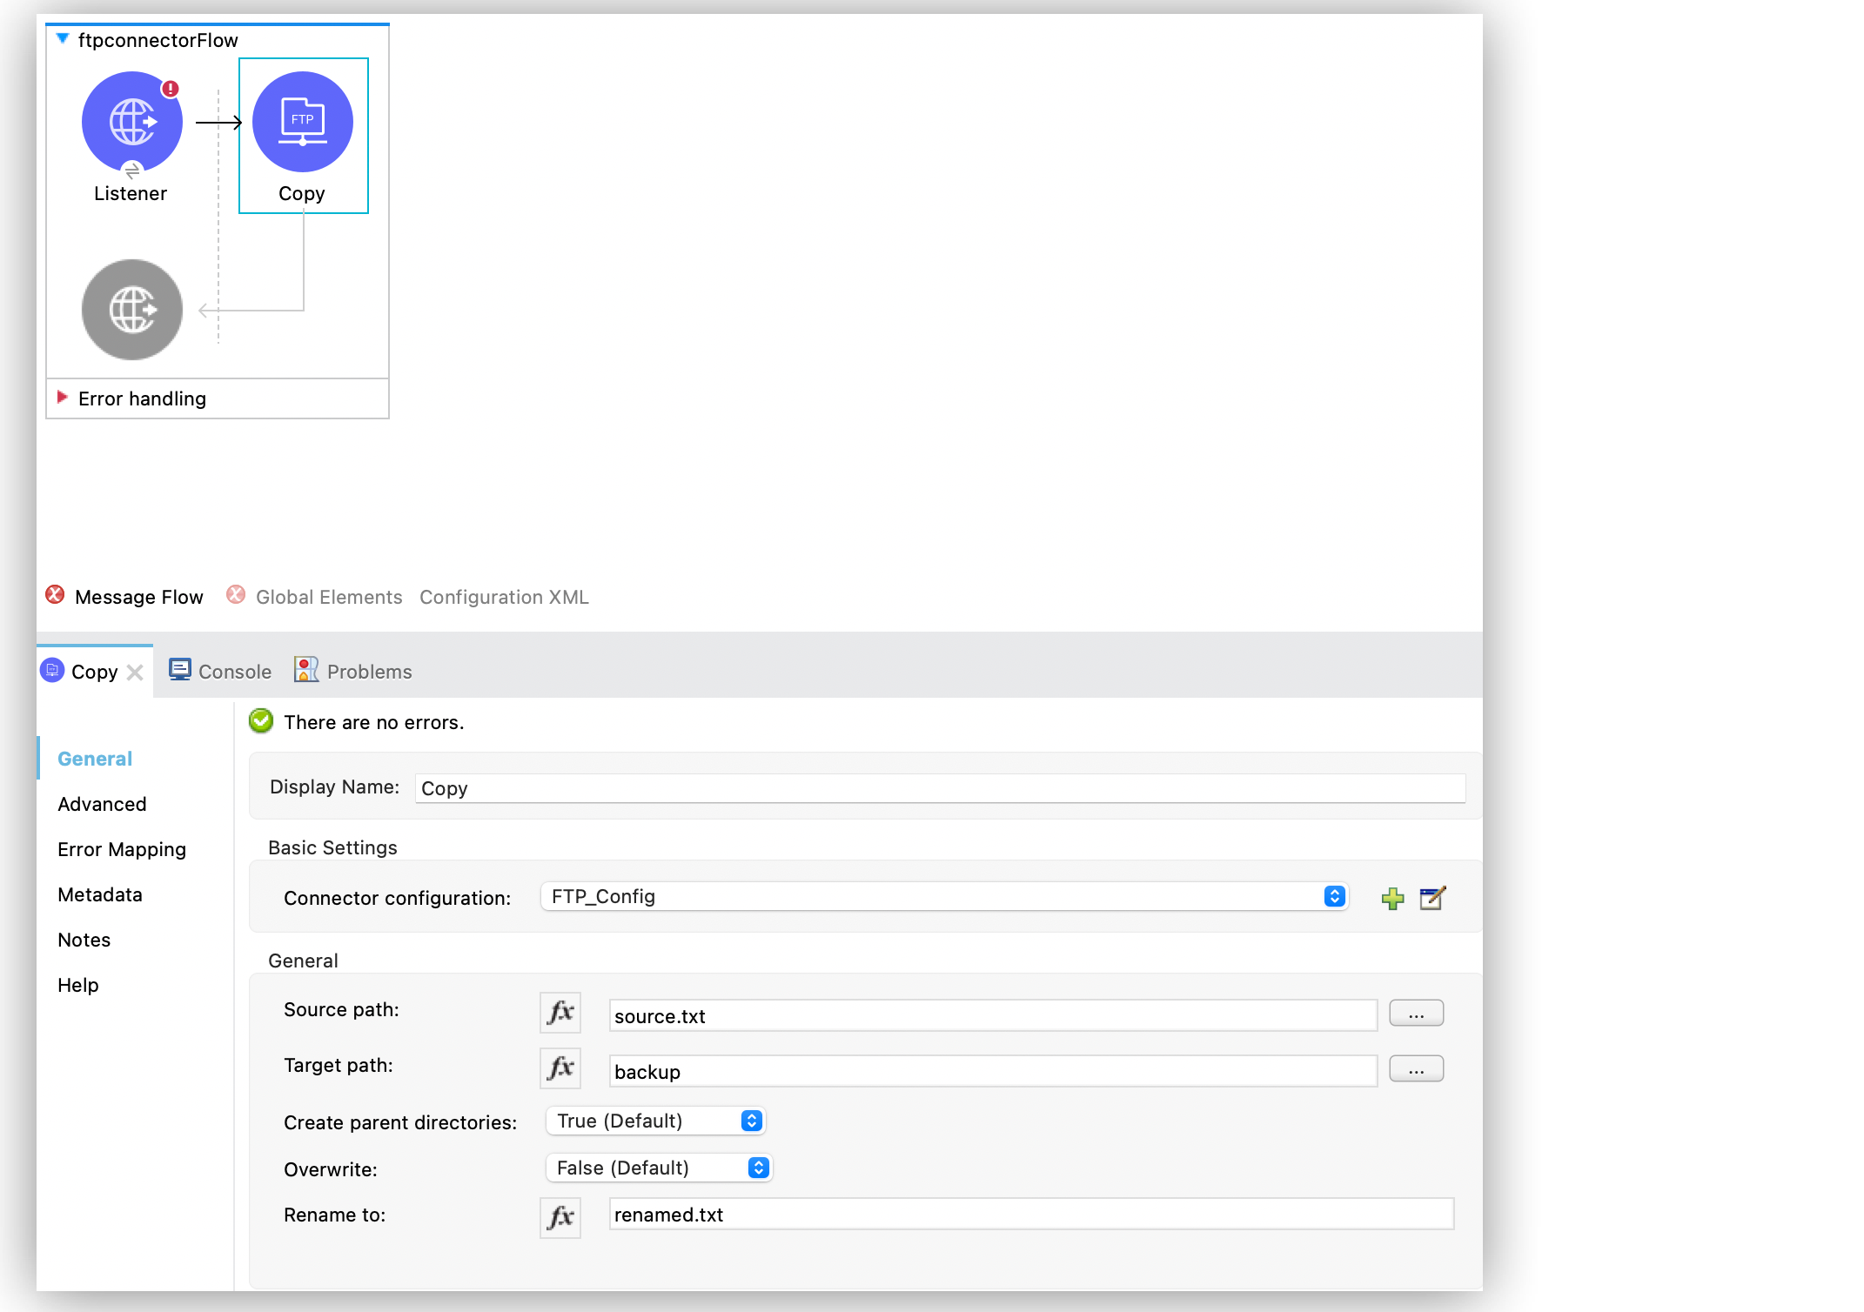Click the Listener exchange-arrows badge
The height and width of the screenshot is (1312, 1864).
click(132, 171)
